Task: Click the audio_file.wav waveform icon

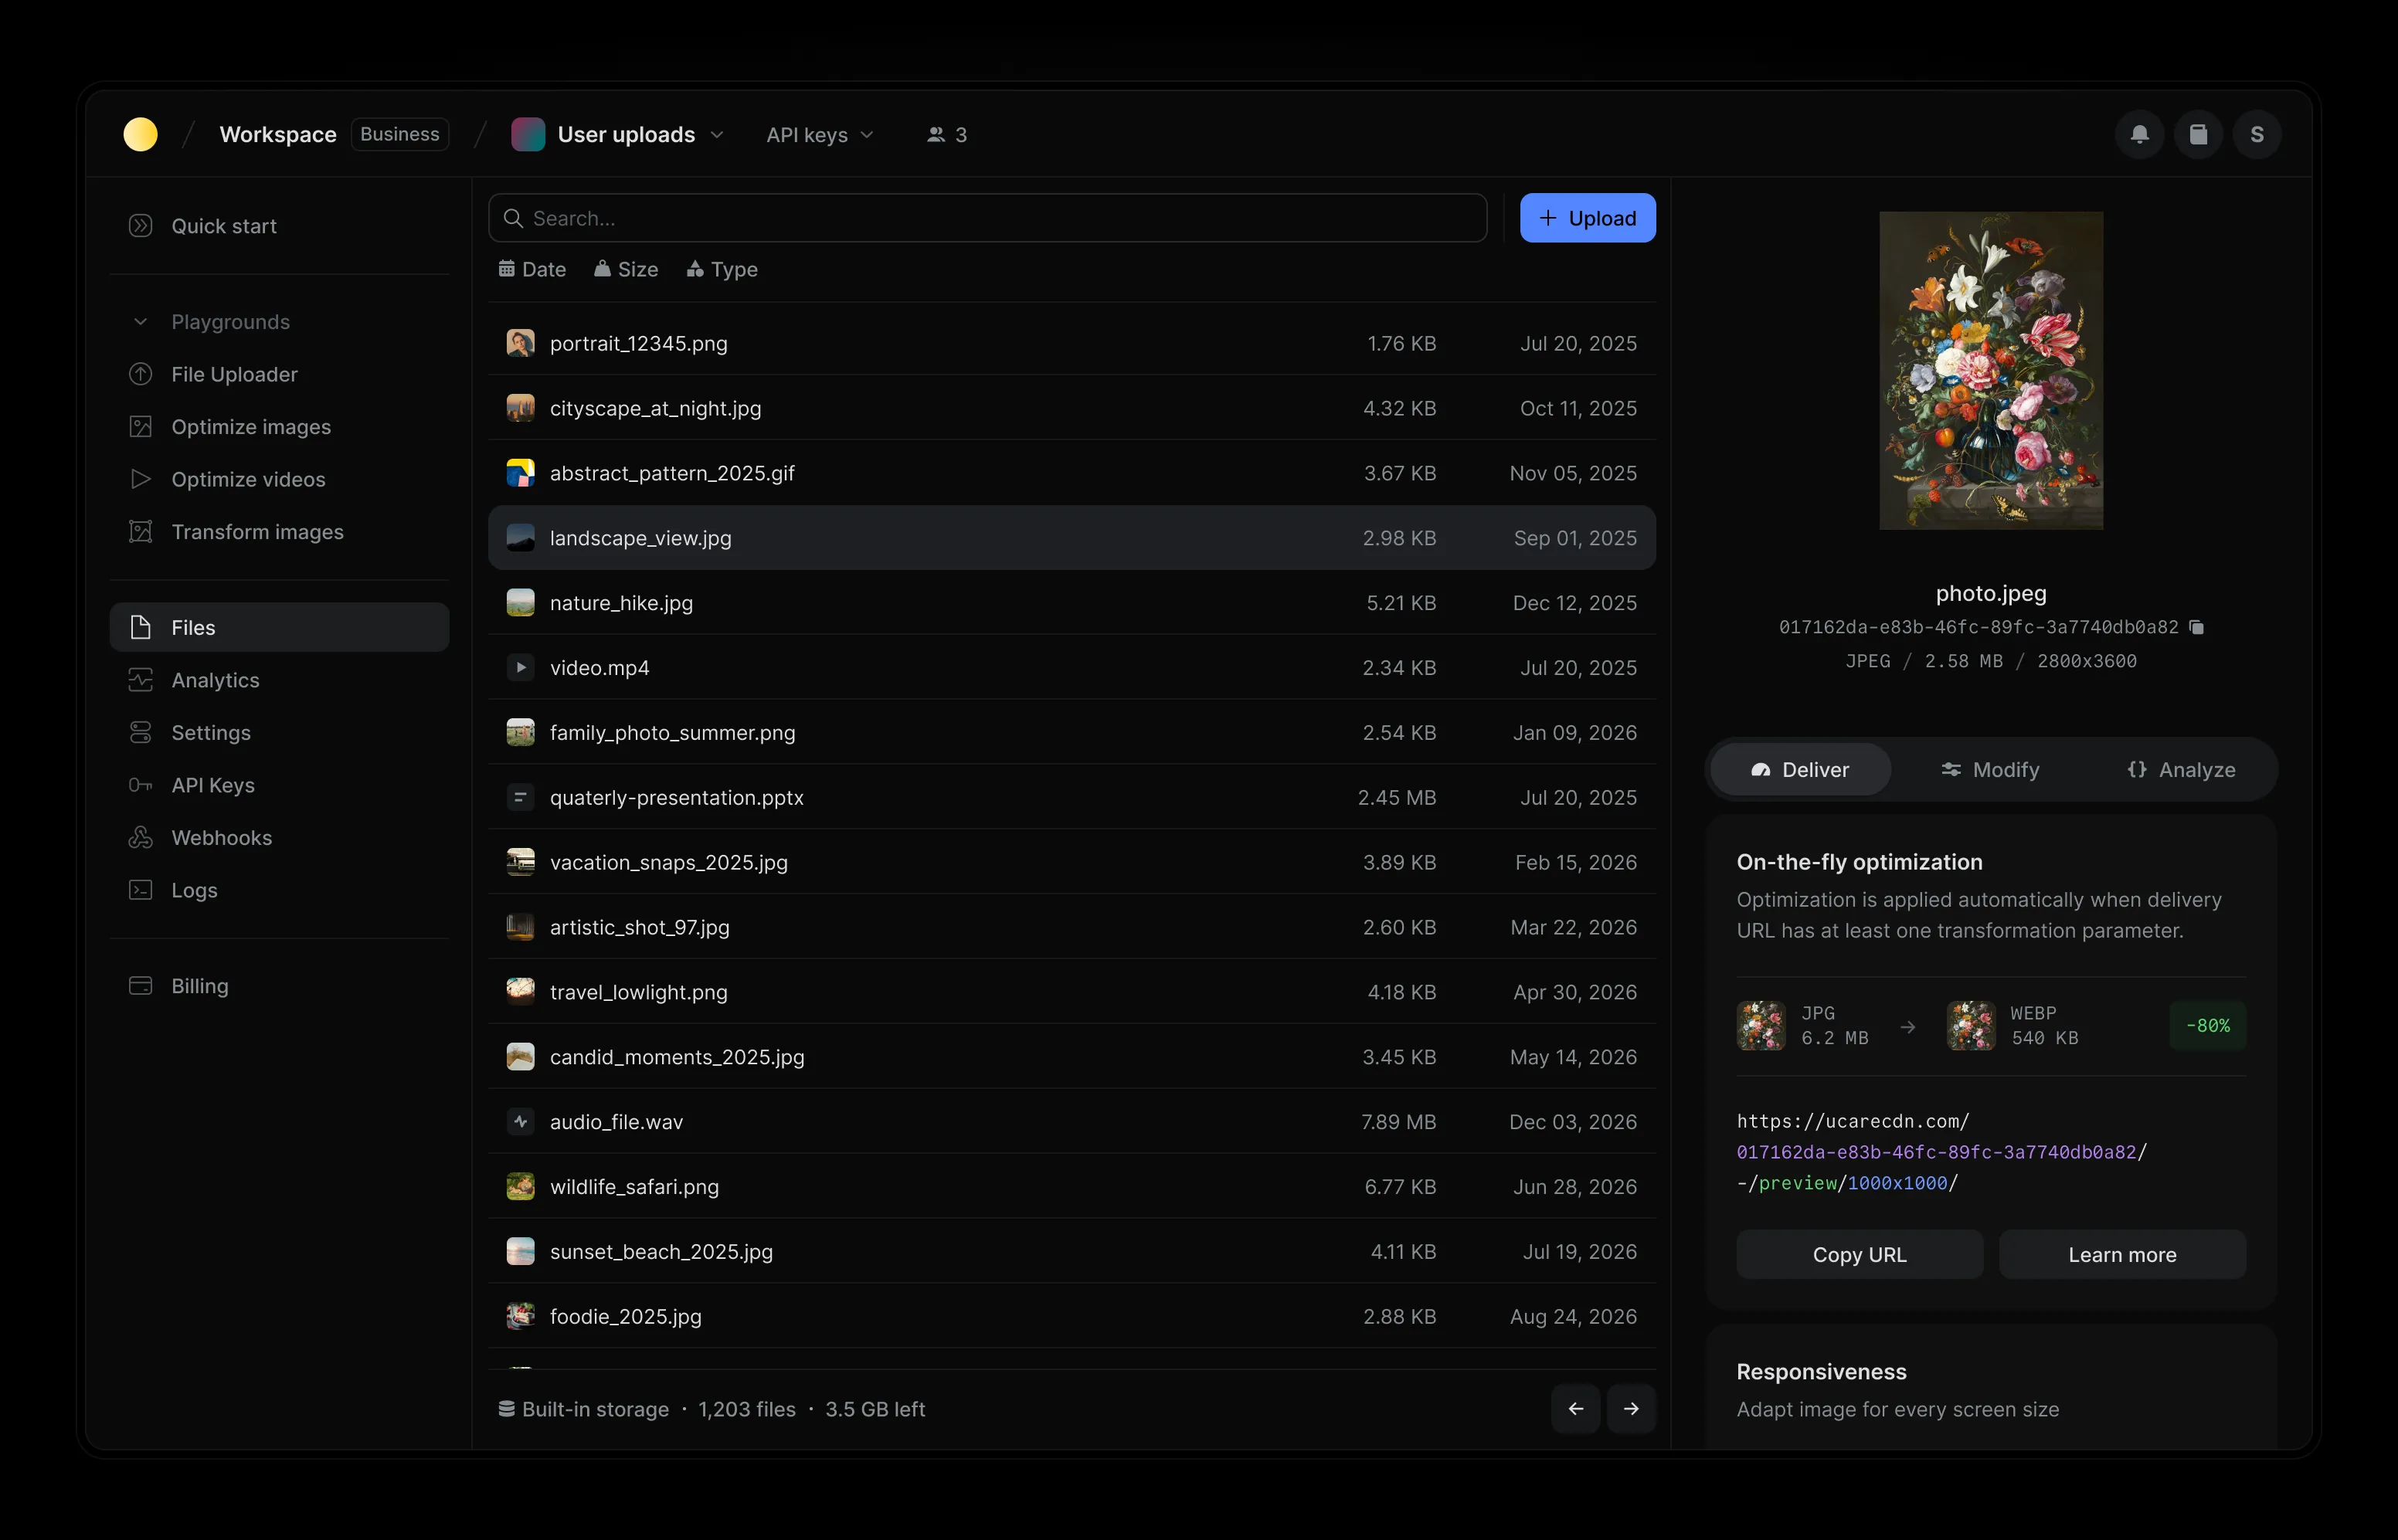Action: [x=520, y=1122]
